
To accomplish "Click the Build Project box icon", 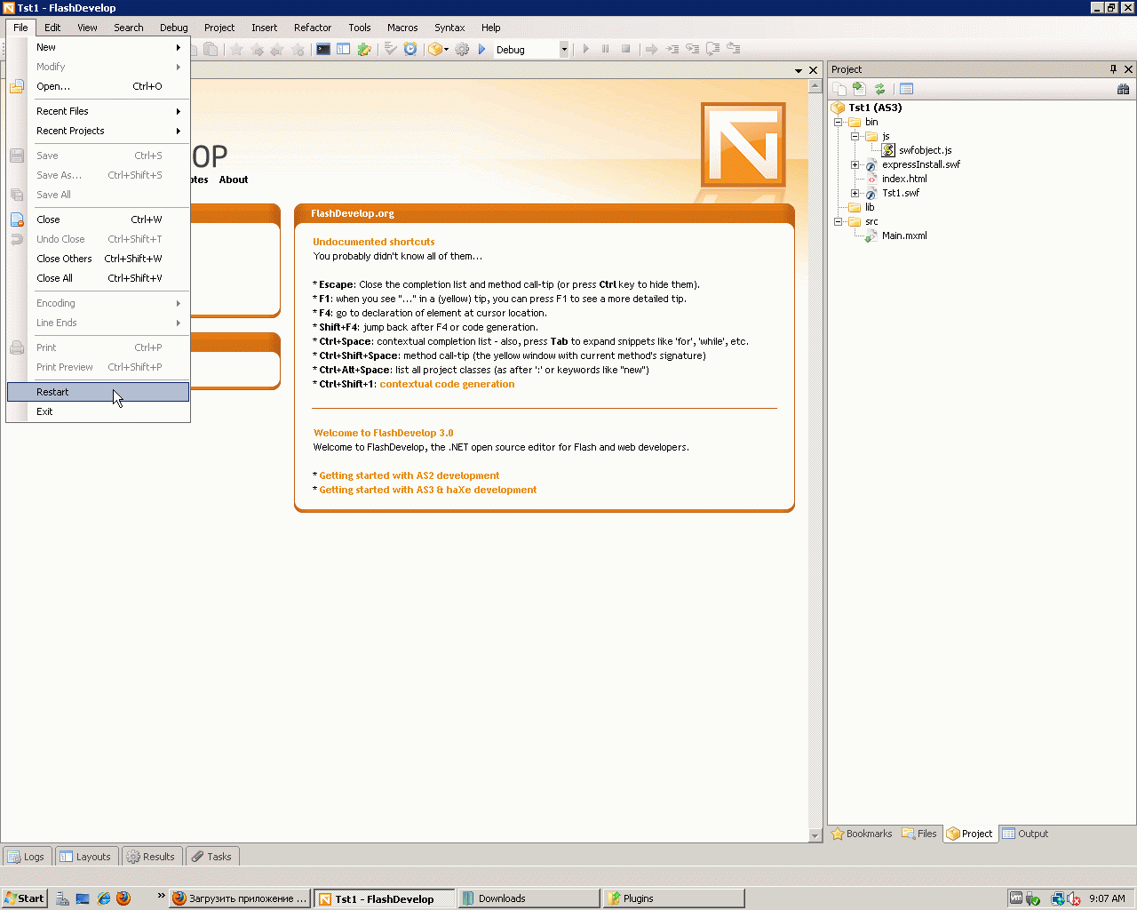I will click(x=435, y=50).
